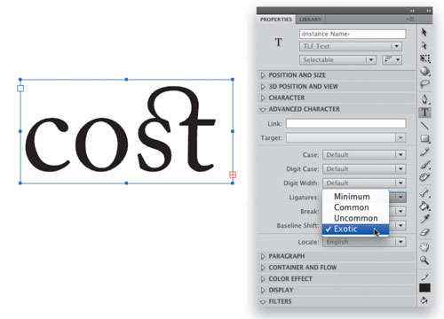Select the Text tool

coord(424,113)
